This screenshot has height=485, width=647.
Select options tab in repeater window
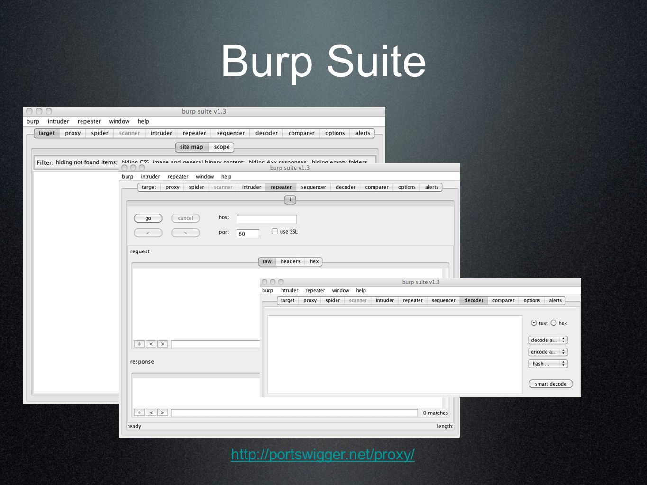point(407,187)
